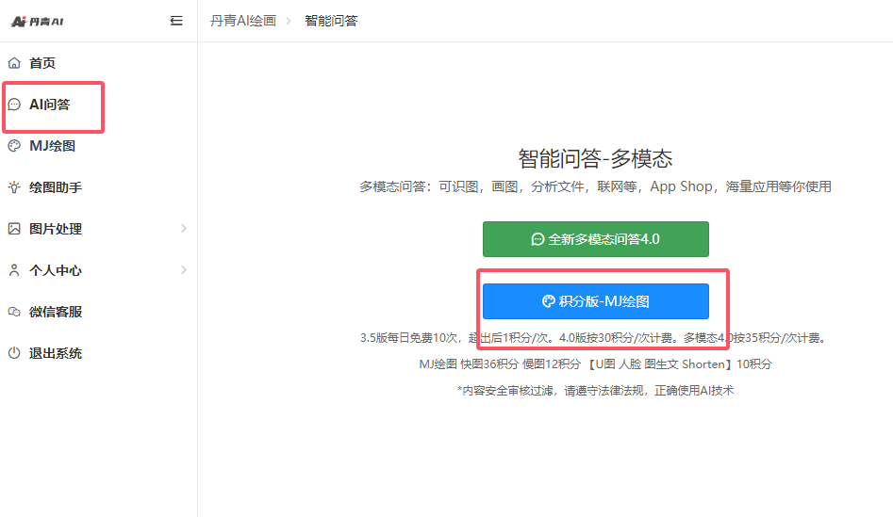The height and width of the screenshot is (517, 893).
Task: Click the person icon beside 个人中心
Action: tap(14, 270)
